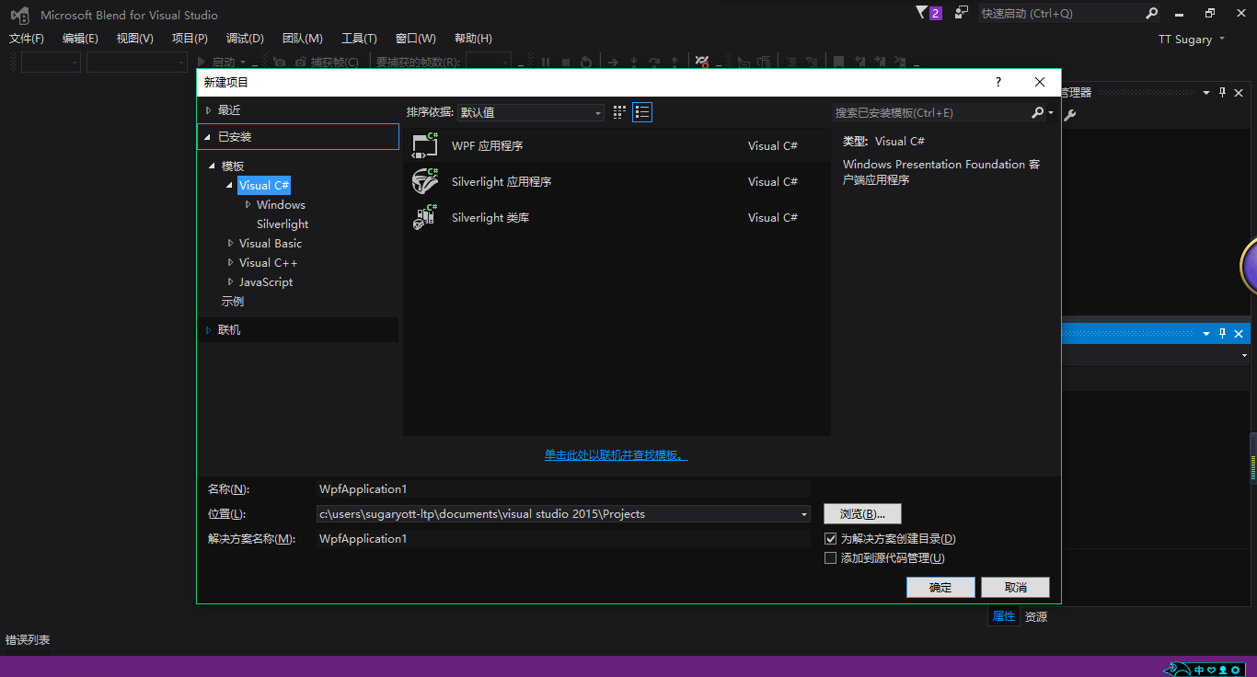Expand the 最近 section
Screen dimensions: 1257x677
[209, 109]
